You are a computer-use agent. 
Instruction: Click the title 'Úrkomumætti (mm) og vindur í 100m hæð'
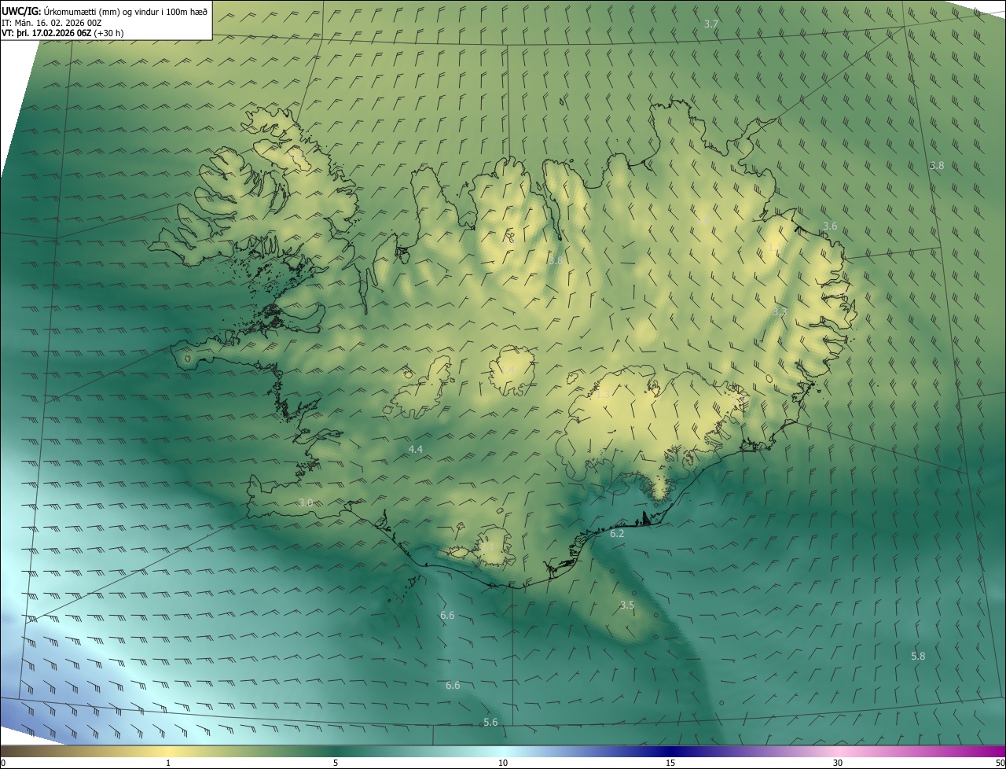click(125, 11)
